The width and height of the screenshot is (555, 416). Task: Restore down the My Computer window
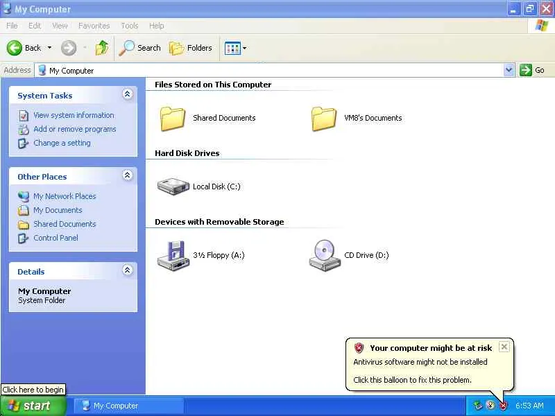tap(530, 9)
